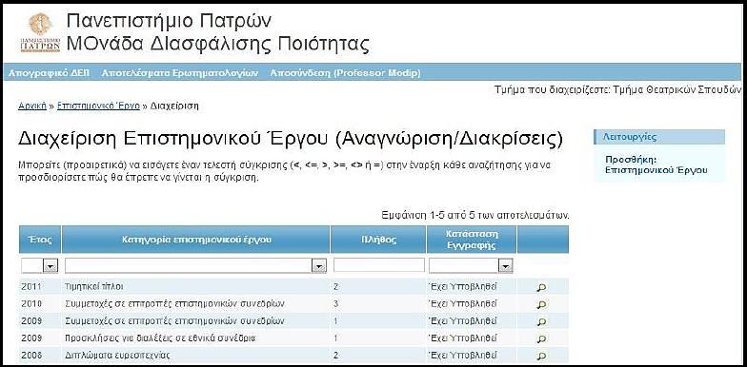Viewport: 747px width, 367px height.
Task: Open Αποτελέσματα Ερωτηματολογίων menu
Action: tap(179, 73)
